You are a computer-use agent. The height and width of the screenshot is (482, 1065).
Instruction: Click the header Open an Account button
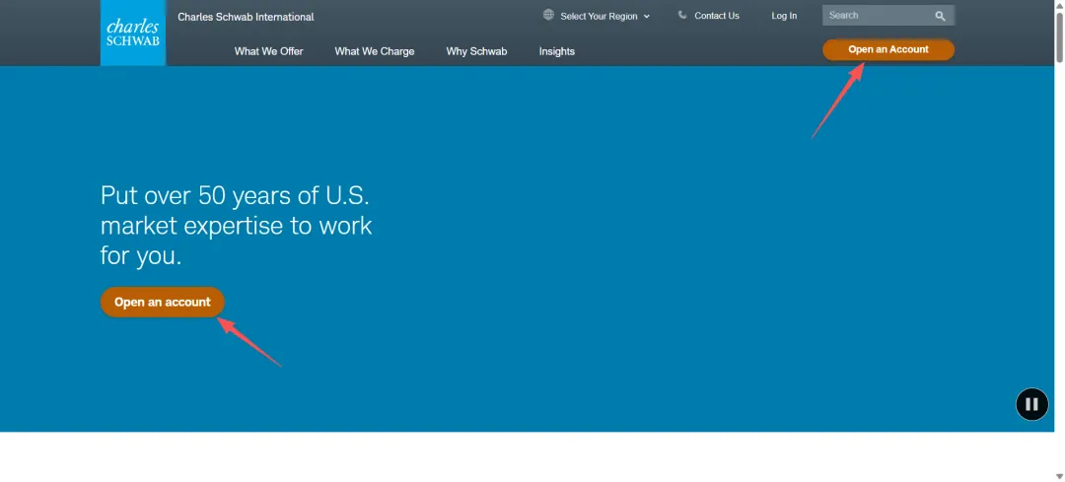pyautogui.click(x=888, y=49)
